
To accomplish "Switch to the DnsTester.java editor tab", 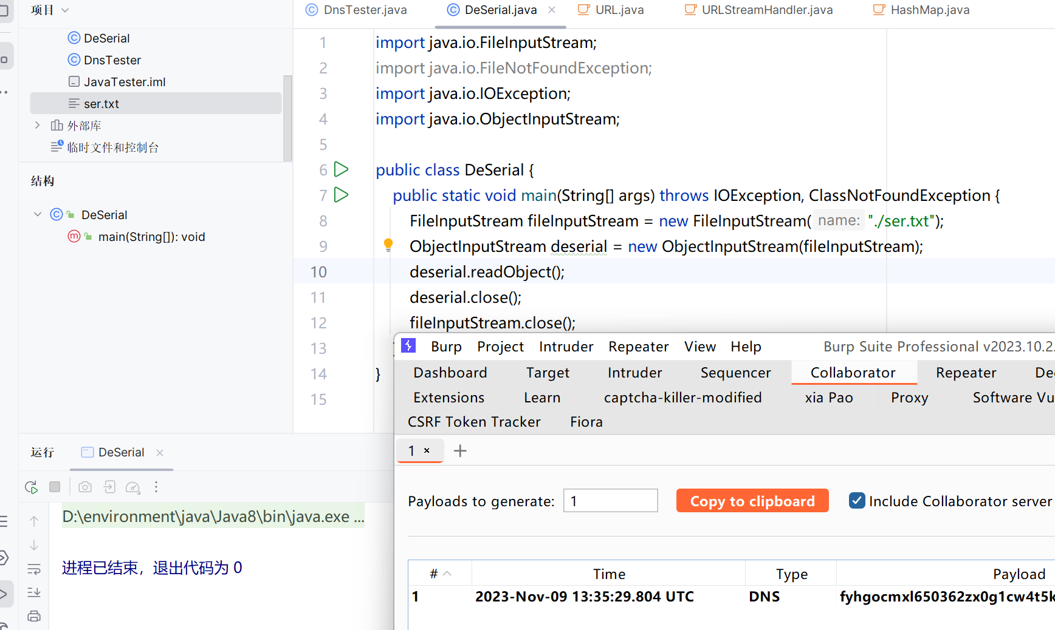I will 365,10.
